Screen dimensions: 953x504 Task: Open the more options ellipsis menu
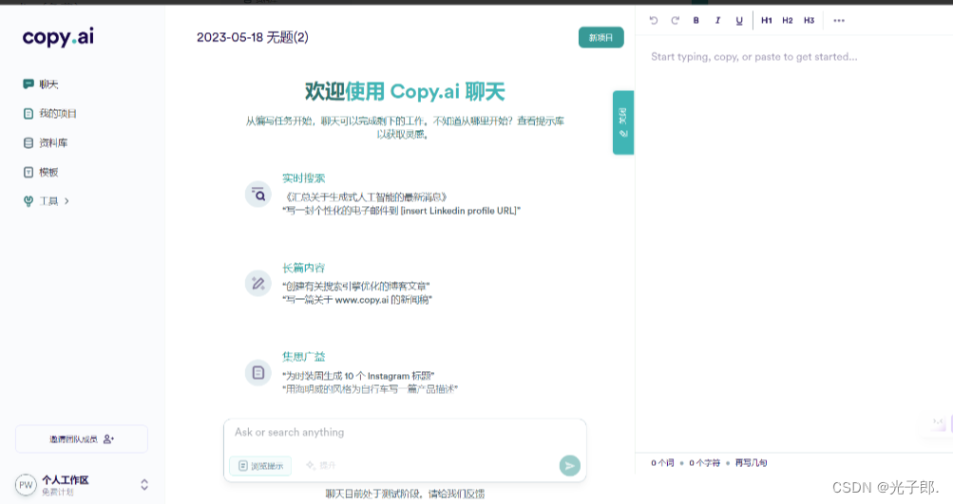839,21
